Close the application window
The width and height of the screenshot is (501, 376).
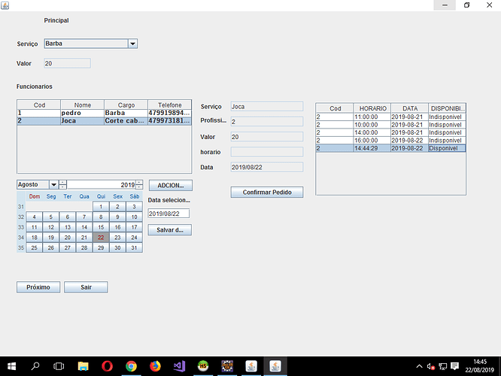pyautogui.click(x=489, y=5)
